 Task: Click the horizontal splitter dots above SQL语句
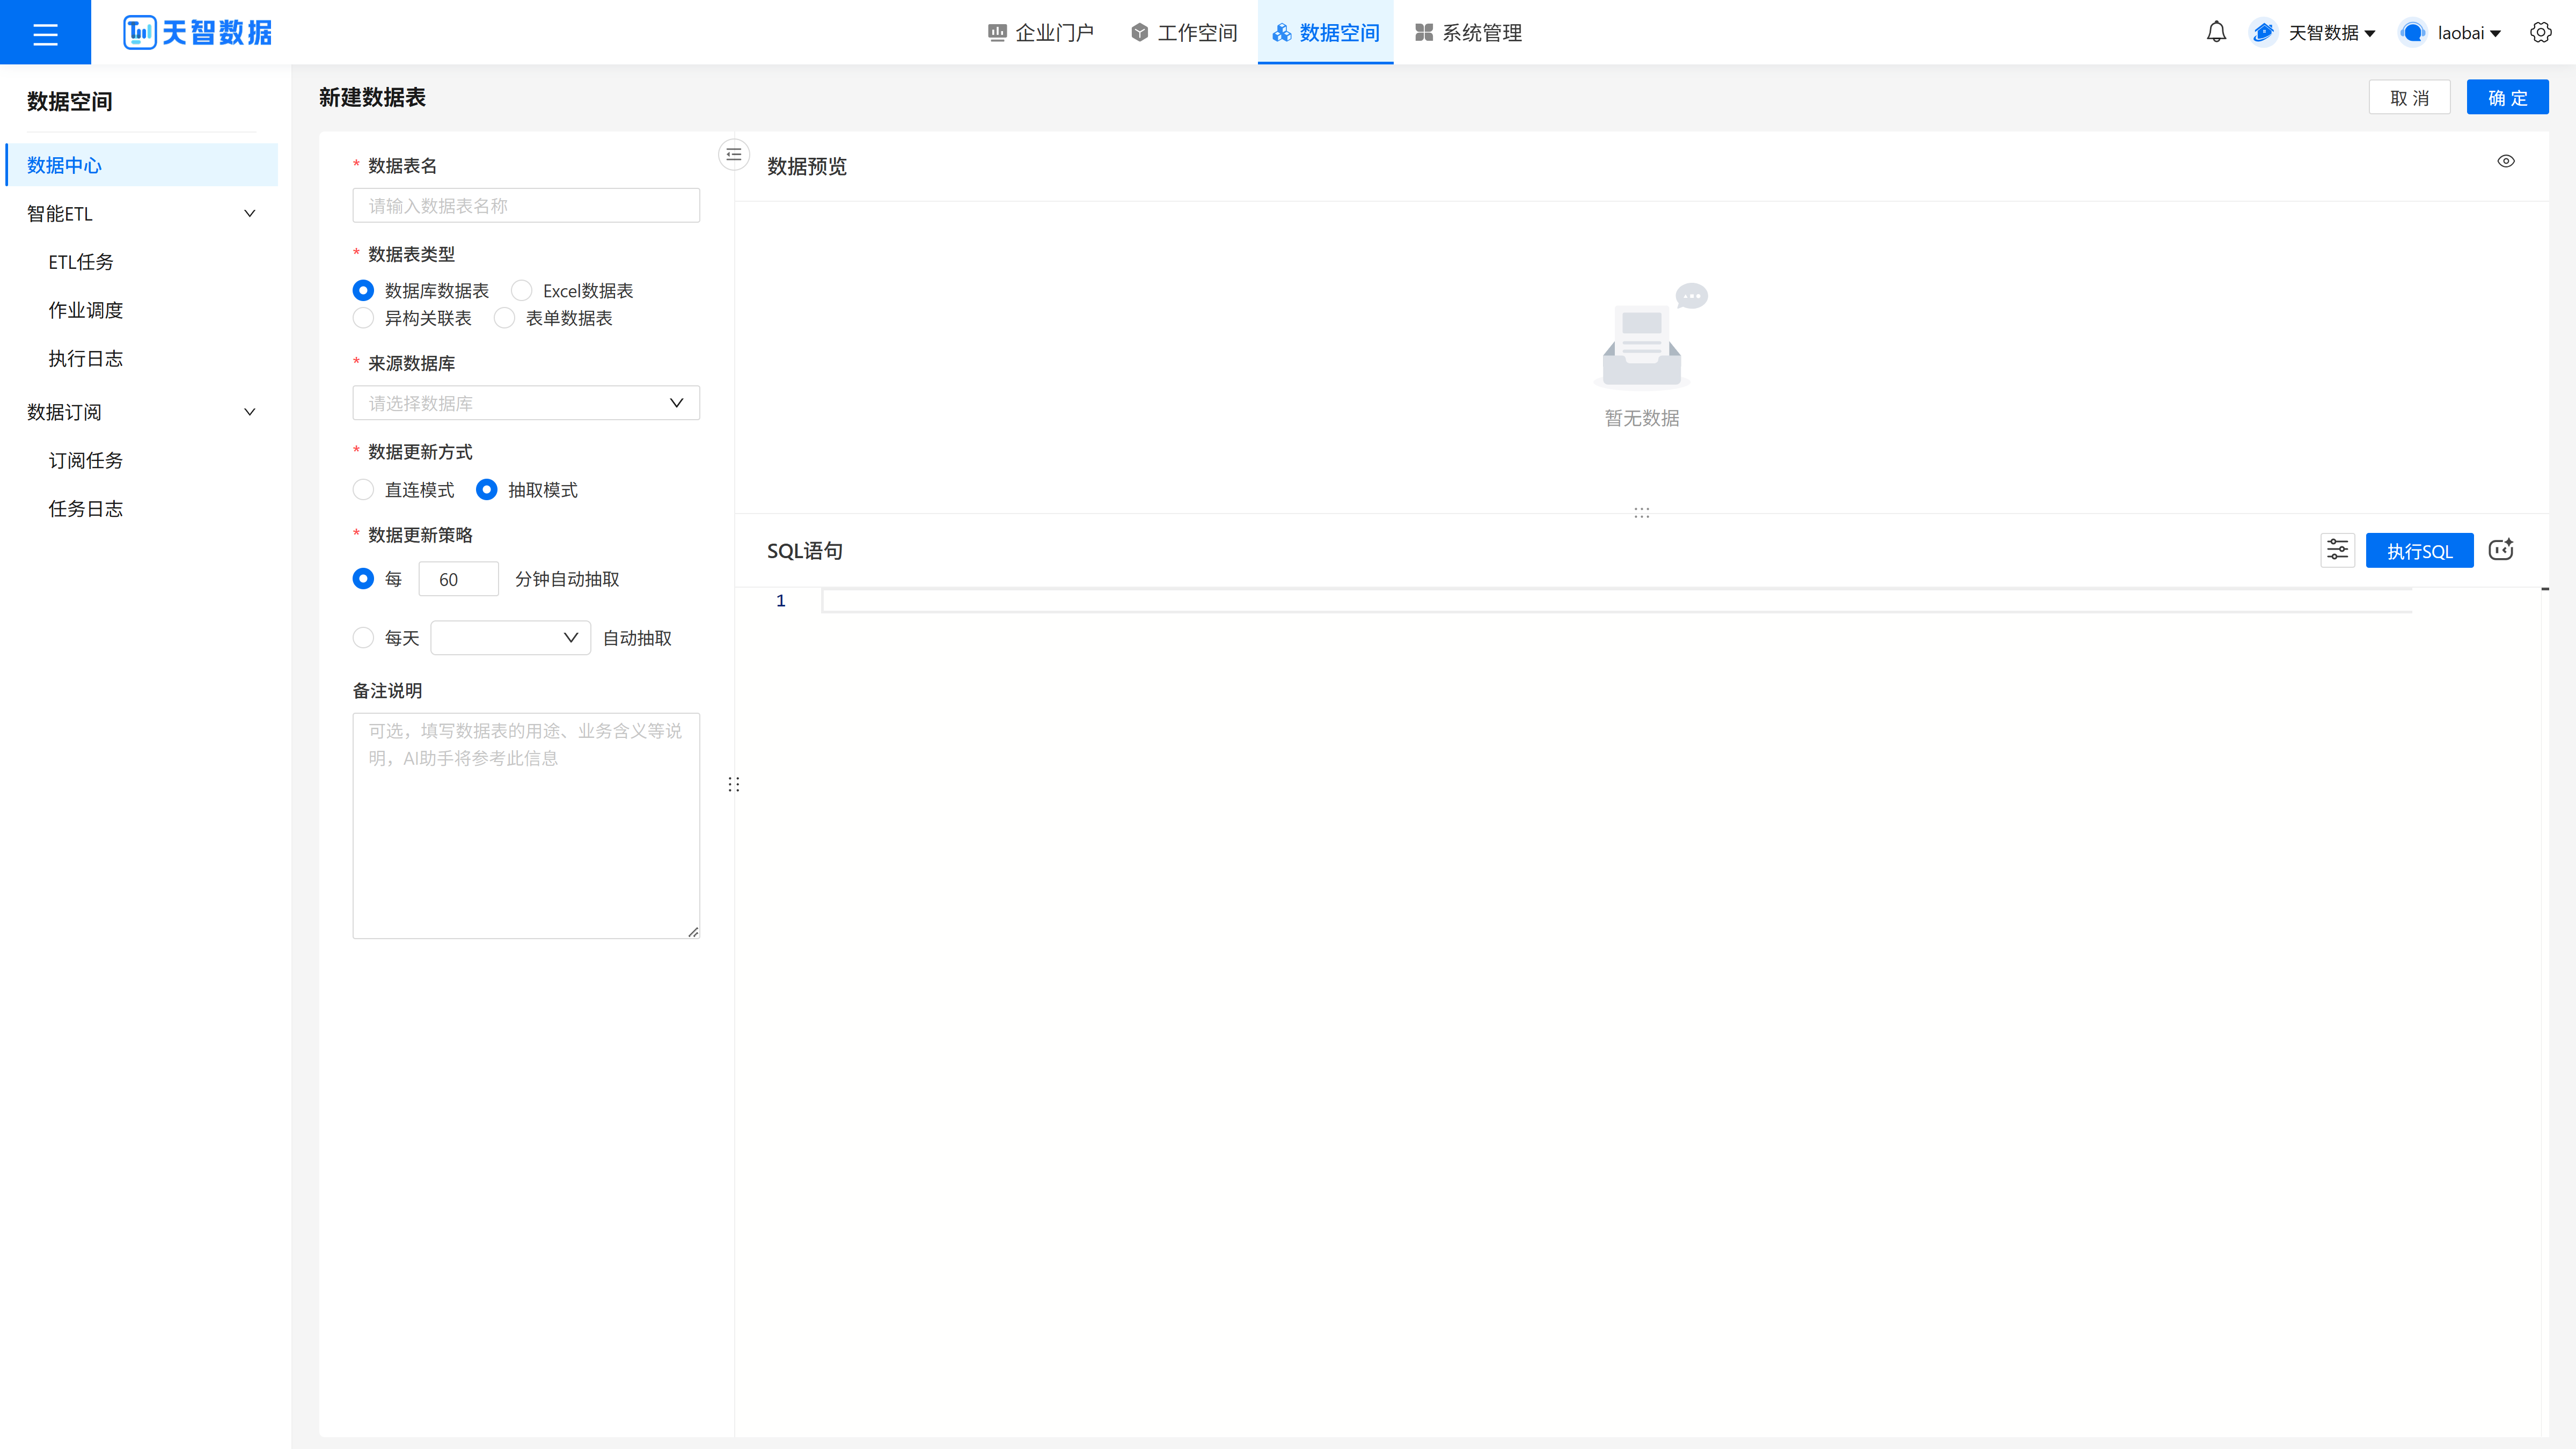pos(1641,512)
